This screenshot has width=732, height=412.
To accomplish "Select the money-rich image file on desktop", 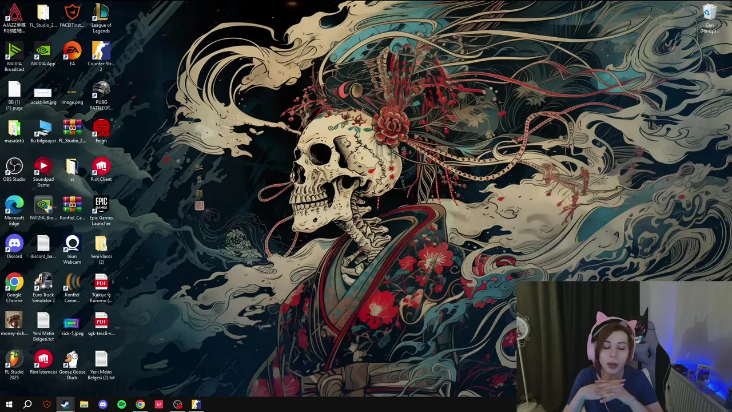I will [14, 324].
